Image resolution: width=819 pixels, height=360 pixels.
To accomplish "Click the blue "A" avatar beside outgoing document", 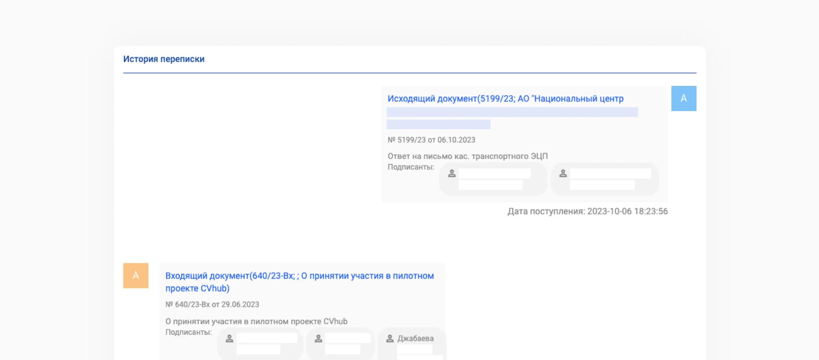I will (x=683, y=98).
